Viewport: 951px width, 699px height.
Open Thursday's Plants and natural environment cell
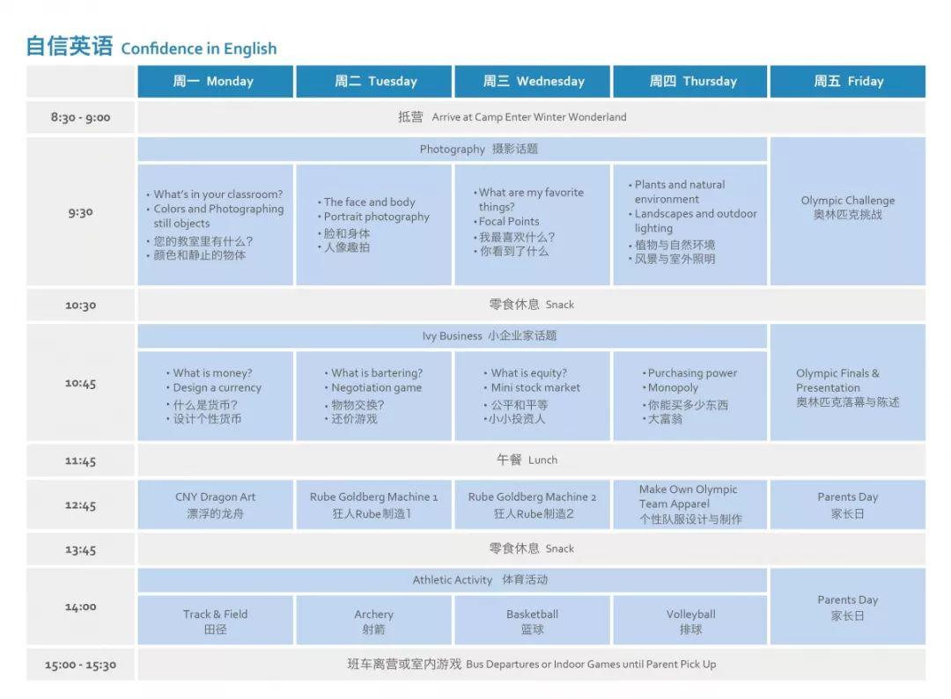point(690,224)
